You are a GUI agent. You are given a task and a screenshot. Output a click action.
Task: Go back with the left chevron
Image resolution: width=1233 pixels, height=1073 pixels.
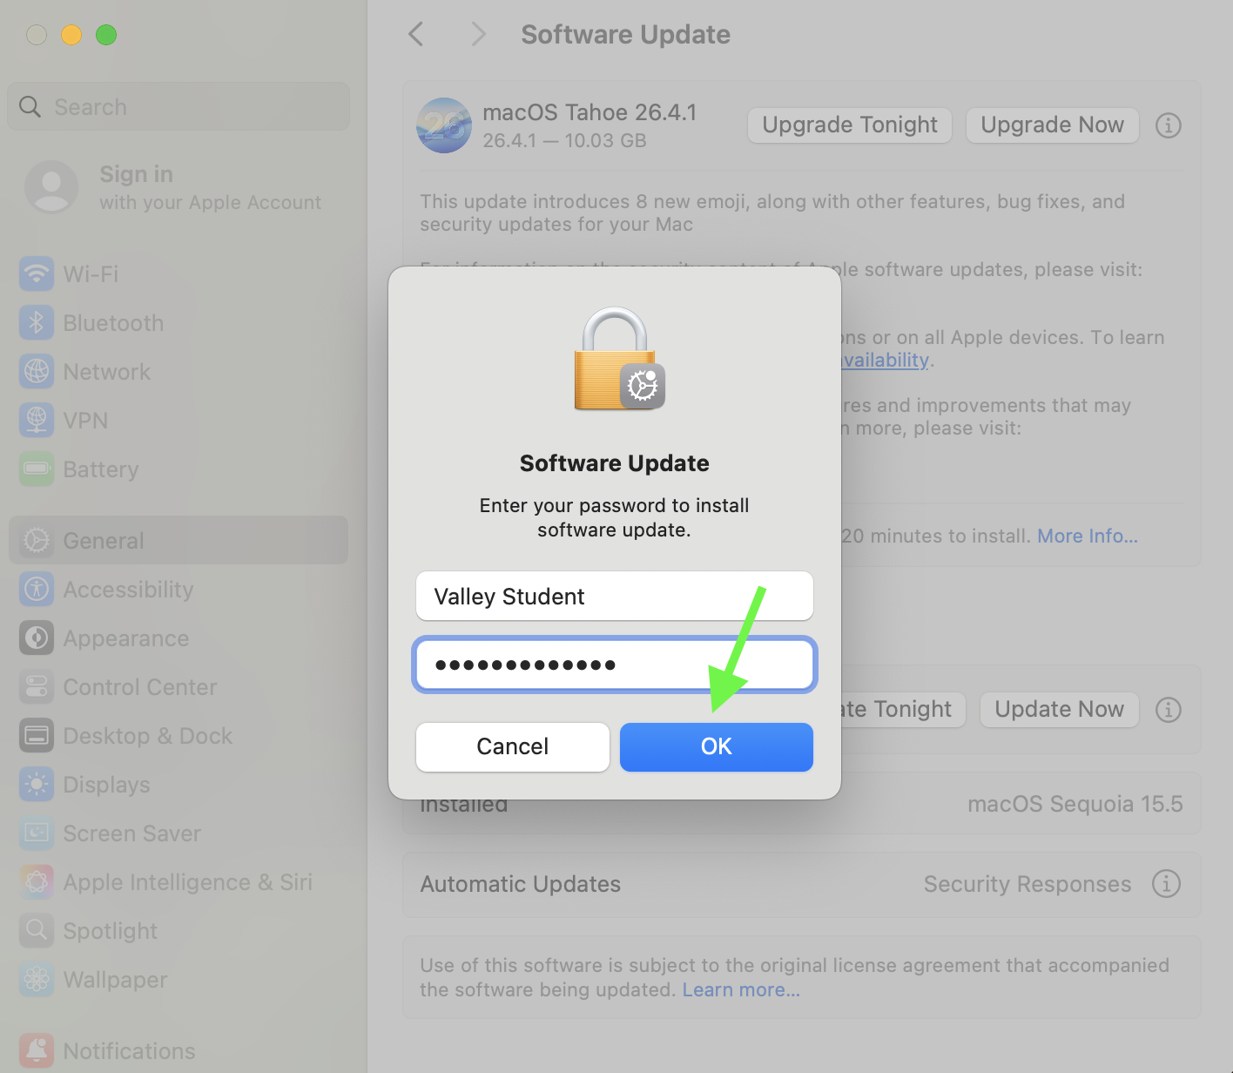[416, 34]
